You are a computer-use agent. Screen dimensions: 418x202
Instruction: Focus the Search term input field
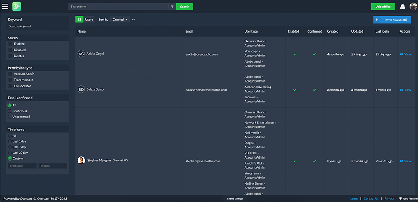point(118,7)
